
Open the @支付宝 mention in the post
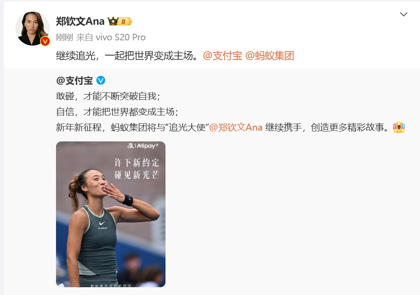(222, 56)
